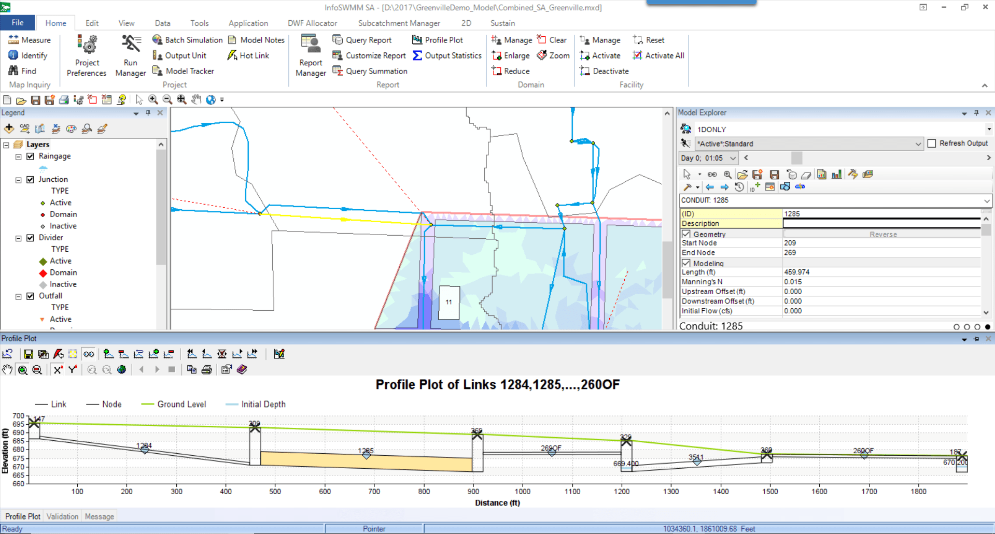Select the Validation tab at bottom
The width and height of the screenshot is (995, 534).
[x=62, y=516]
